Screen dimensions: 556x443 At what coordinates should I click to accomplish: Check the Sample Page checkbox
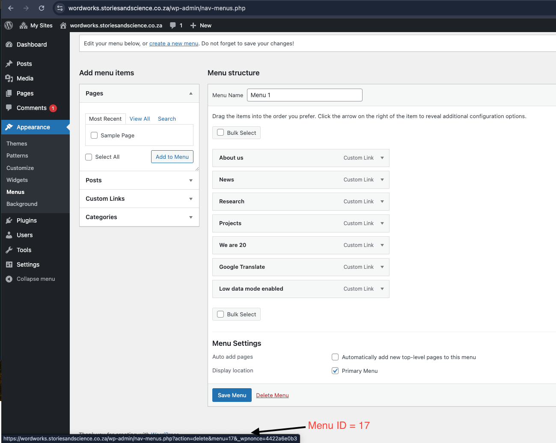94,135
